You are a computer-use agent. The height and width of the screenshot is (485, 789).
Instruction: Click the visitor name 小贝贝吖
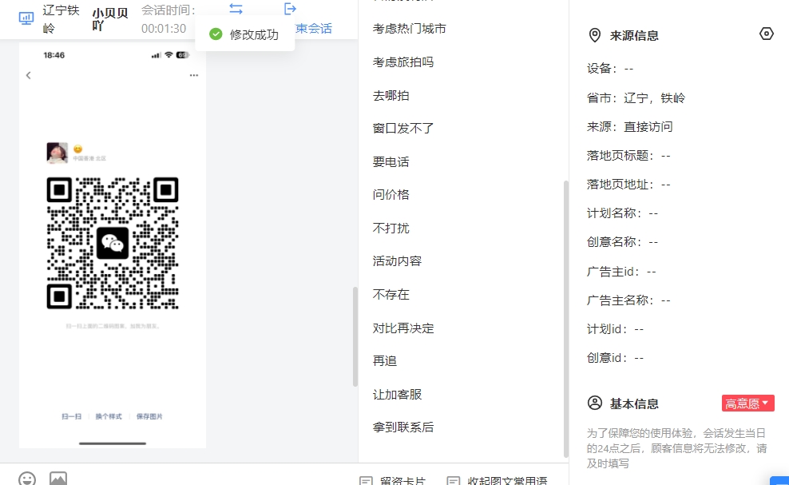point(110,19)
